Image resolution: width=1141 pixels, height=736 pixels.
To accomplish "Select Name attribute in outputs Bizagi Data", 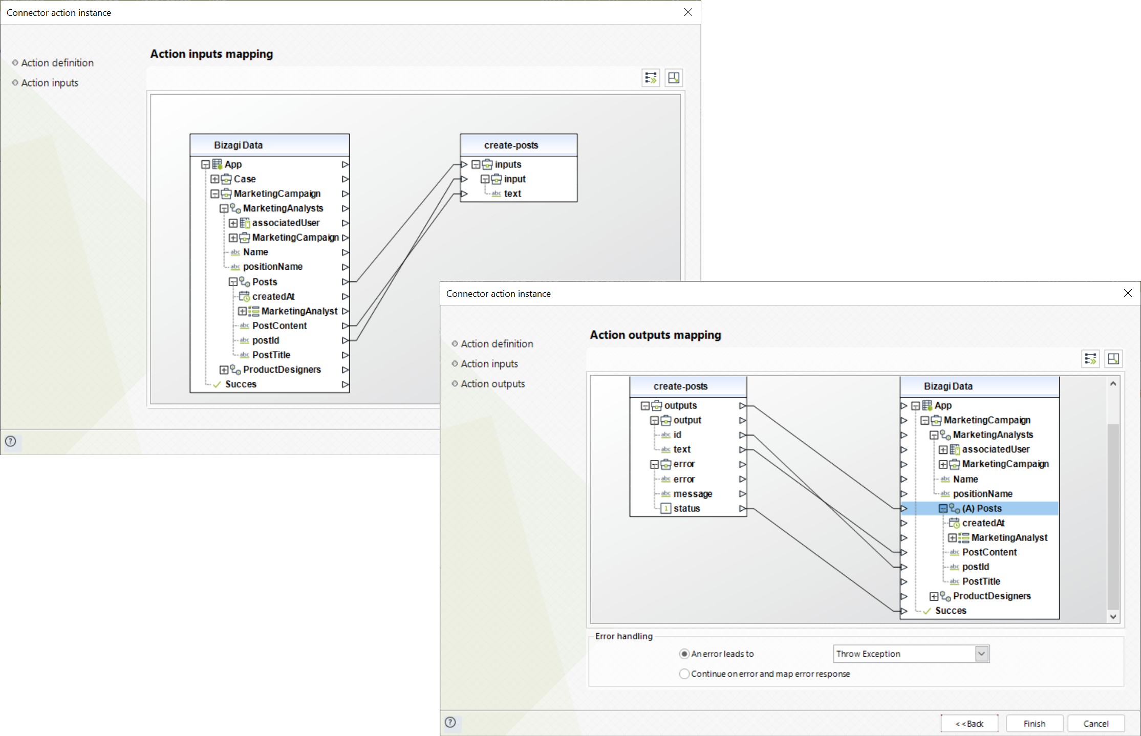I will coord(965,479).
